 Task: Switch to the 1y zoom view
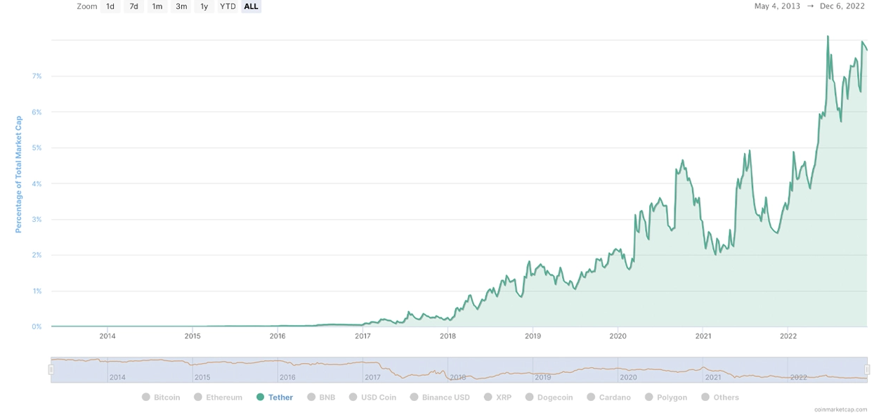click(204, 6)
